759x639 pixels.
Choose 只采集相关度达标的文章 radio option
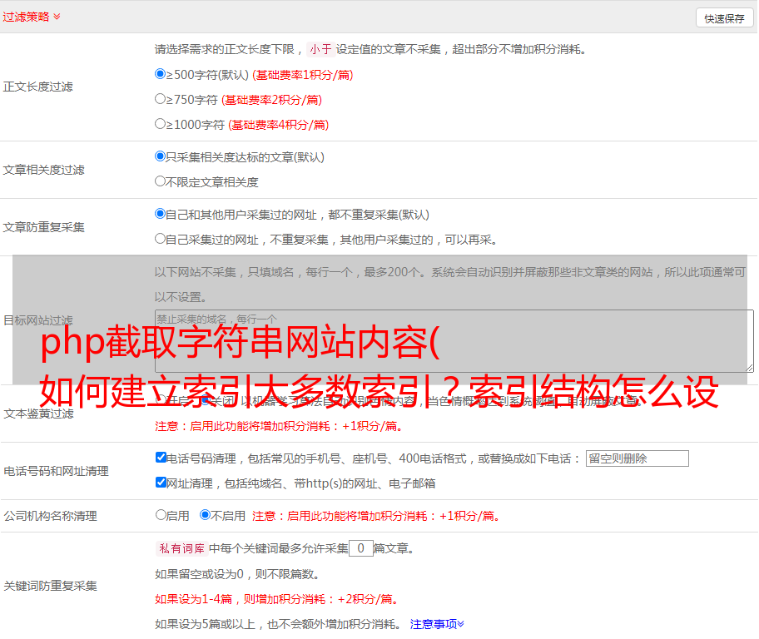click(160, 156)
